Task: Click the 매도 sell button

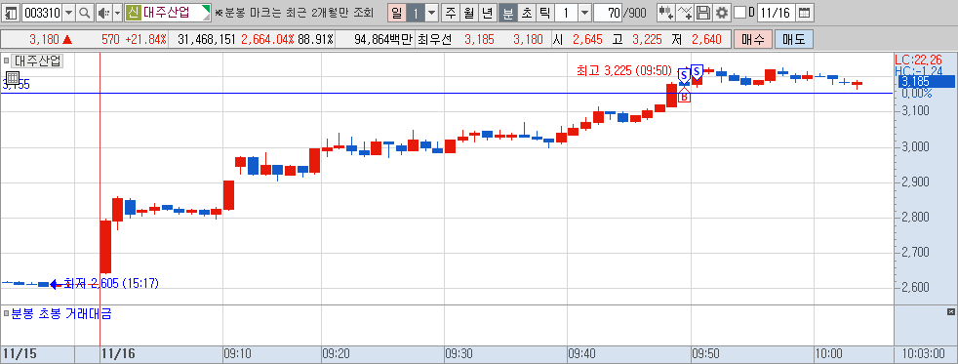Action: (x=794, y=40)
